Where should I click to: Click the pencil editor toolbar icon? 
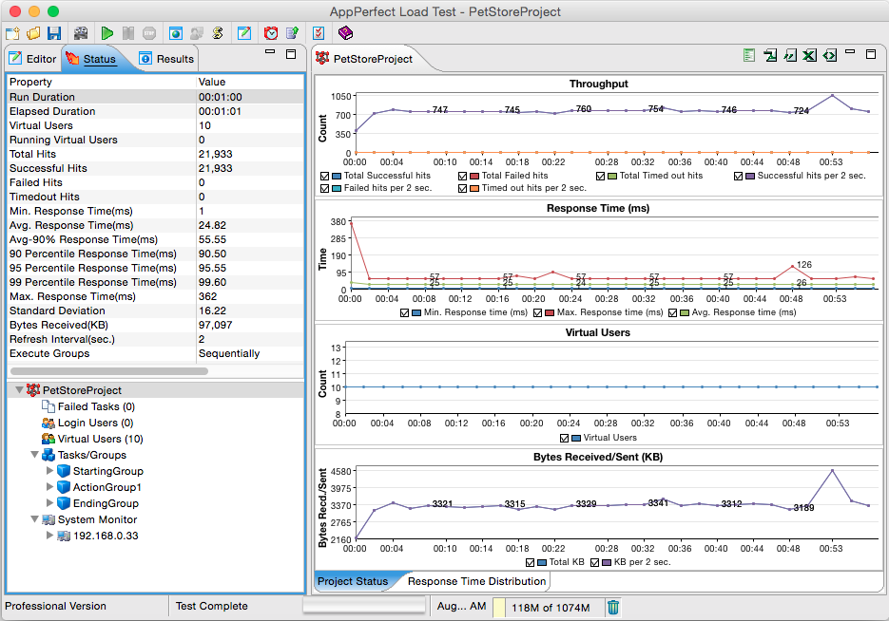(x=244, y=33)
